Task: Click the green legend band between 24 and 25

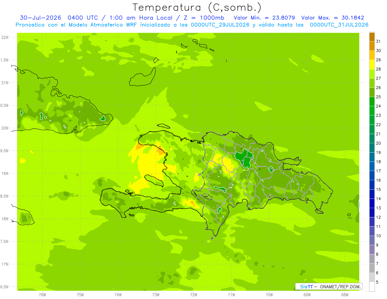Action: (372, 102)
